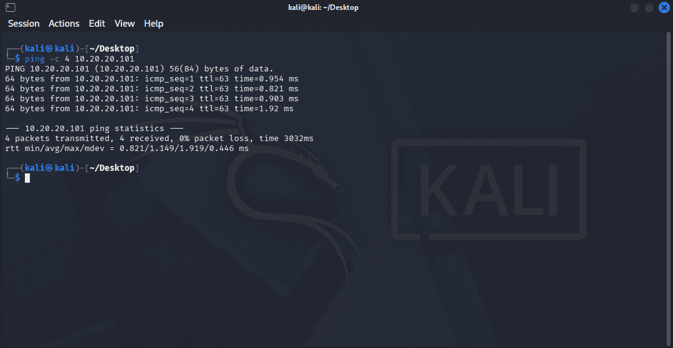Click the command text ping -c 4 10.20.20.101
The width and height of the screenshot is (673, 348).
click(80, 58)
